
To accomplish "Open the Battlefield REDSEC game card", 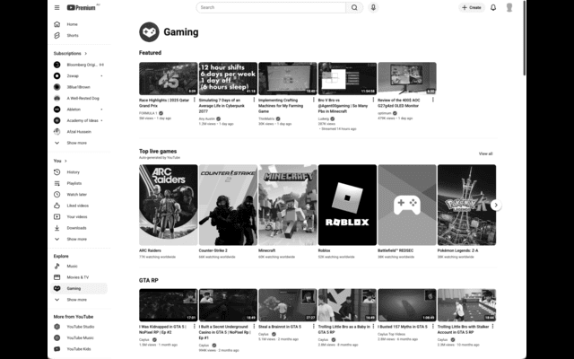I will (x=407, y=205).
